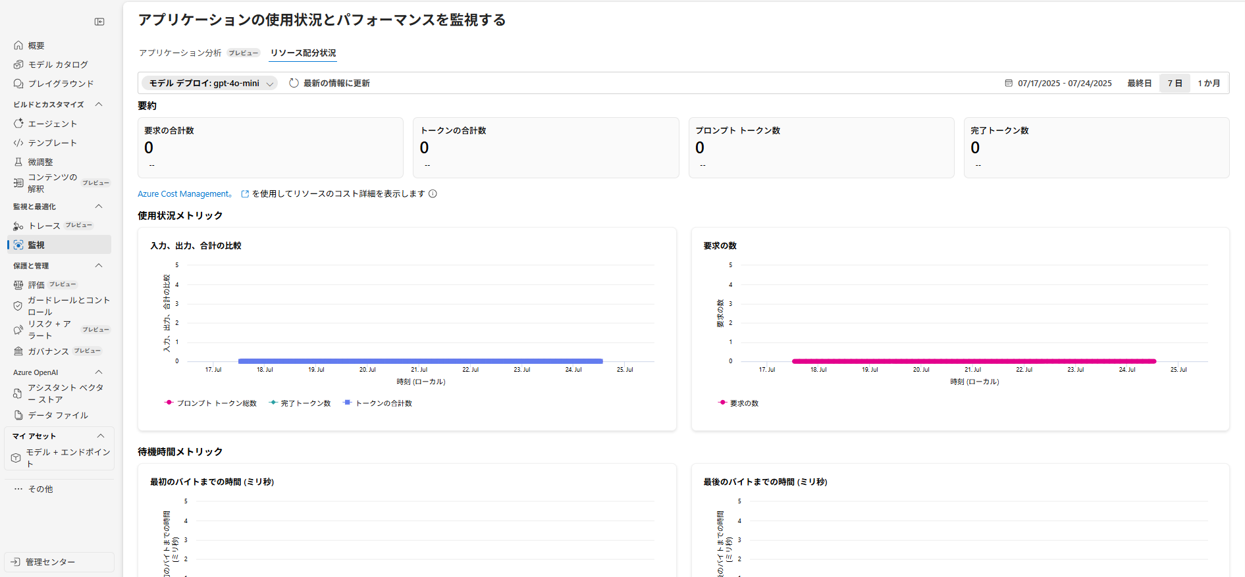
Task: Open the calendar date range picker icon
Action: 1009,84
